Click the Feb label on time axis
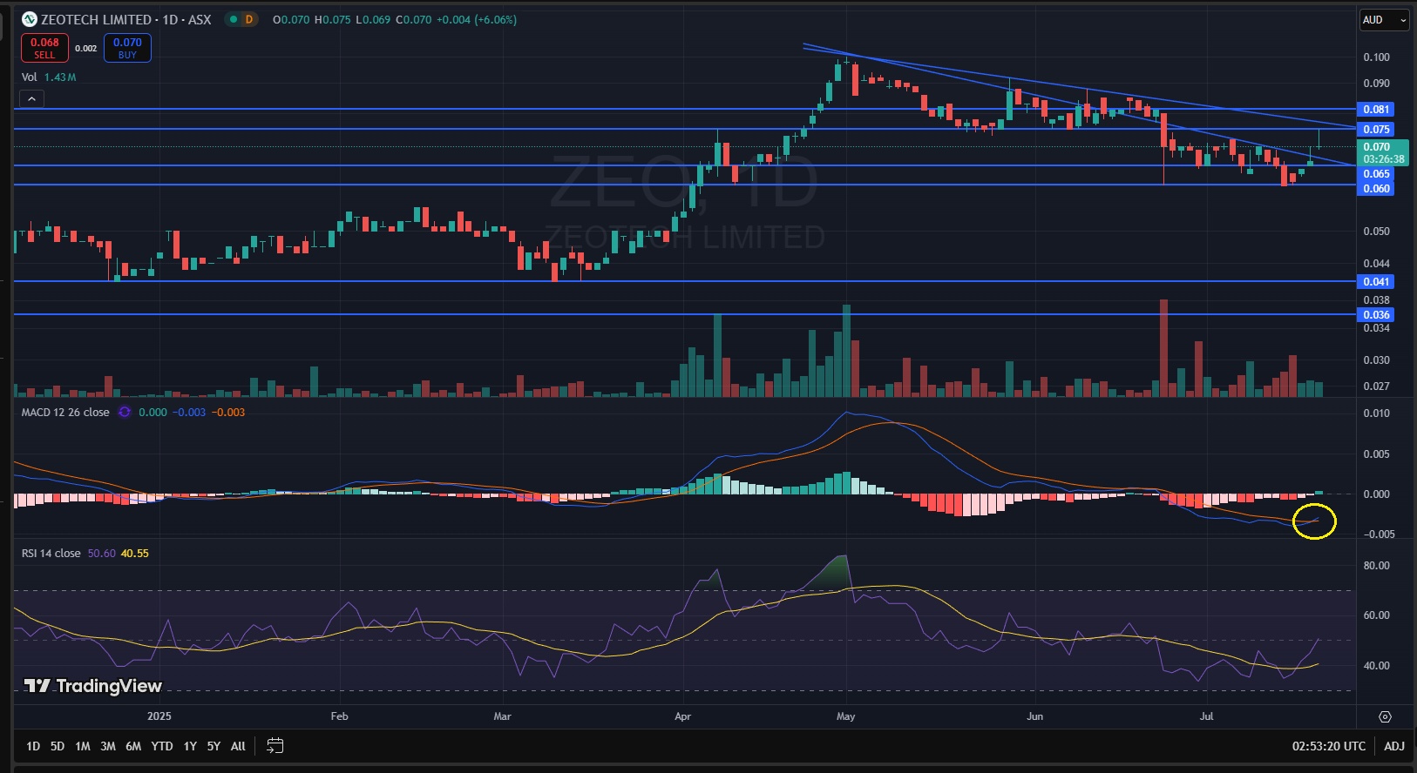Viewport: 1417px width, 773px height. 340,716
